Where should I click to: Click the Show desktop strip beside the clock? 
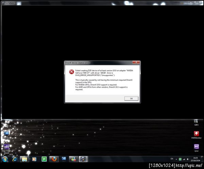pos(202,159)
